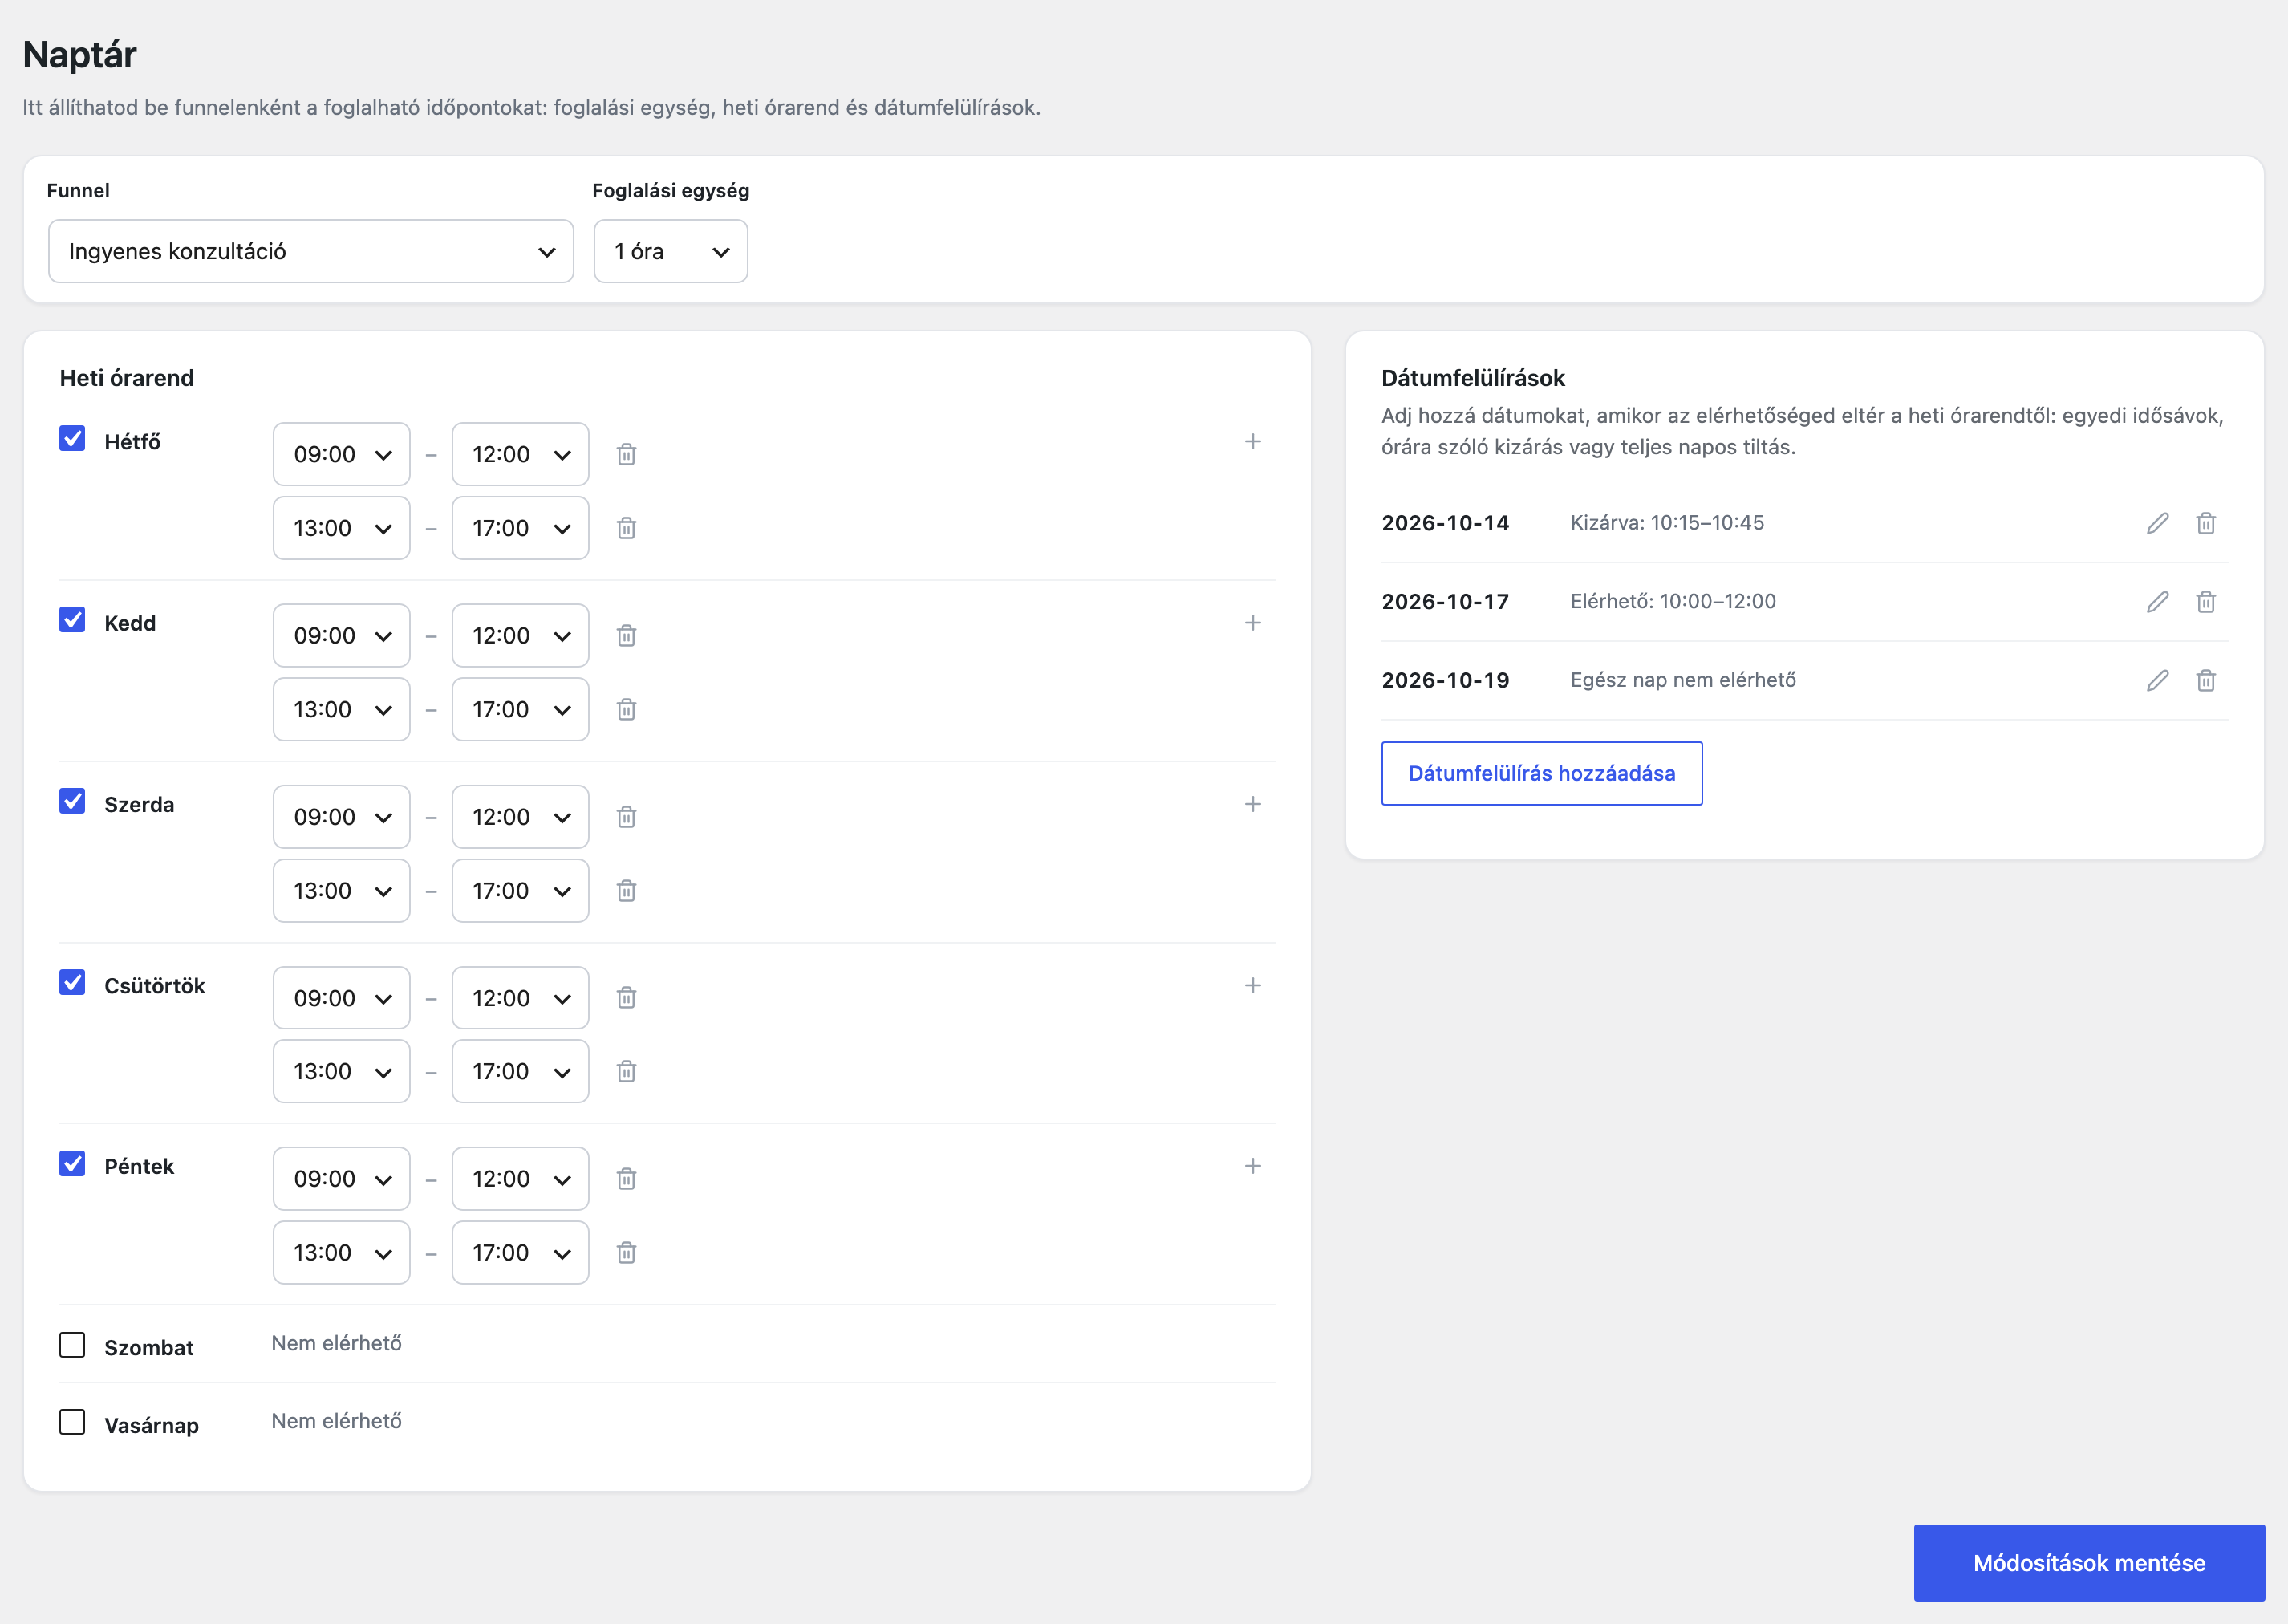Remove Kedd 09:00–12:00 slot via trash icon
2288x1624 pixels.
coord(626,635)
